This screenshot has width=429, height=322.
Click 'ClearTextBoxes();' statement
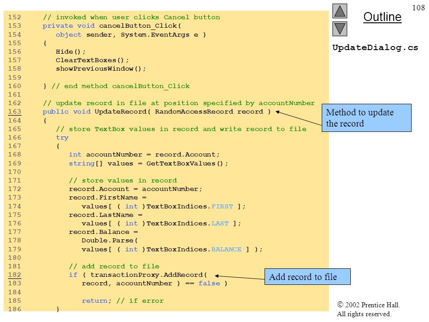click(92, 60)
